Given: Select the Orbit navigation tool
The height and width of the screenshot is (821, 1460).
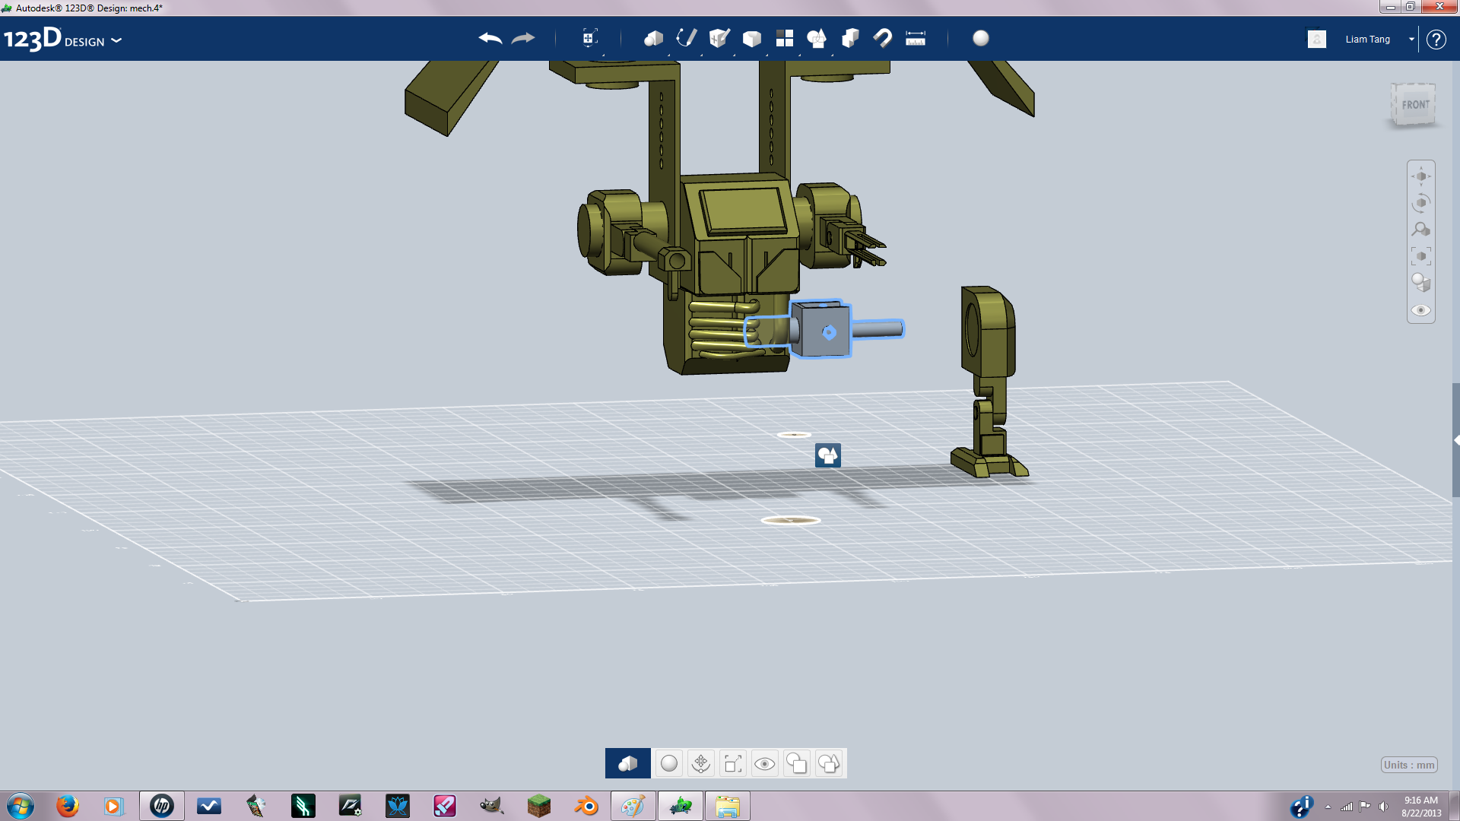Looking at the screenshot, I should (x=1421, y=203).
